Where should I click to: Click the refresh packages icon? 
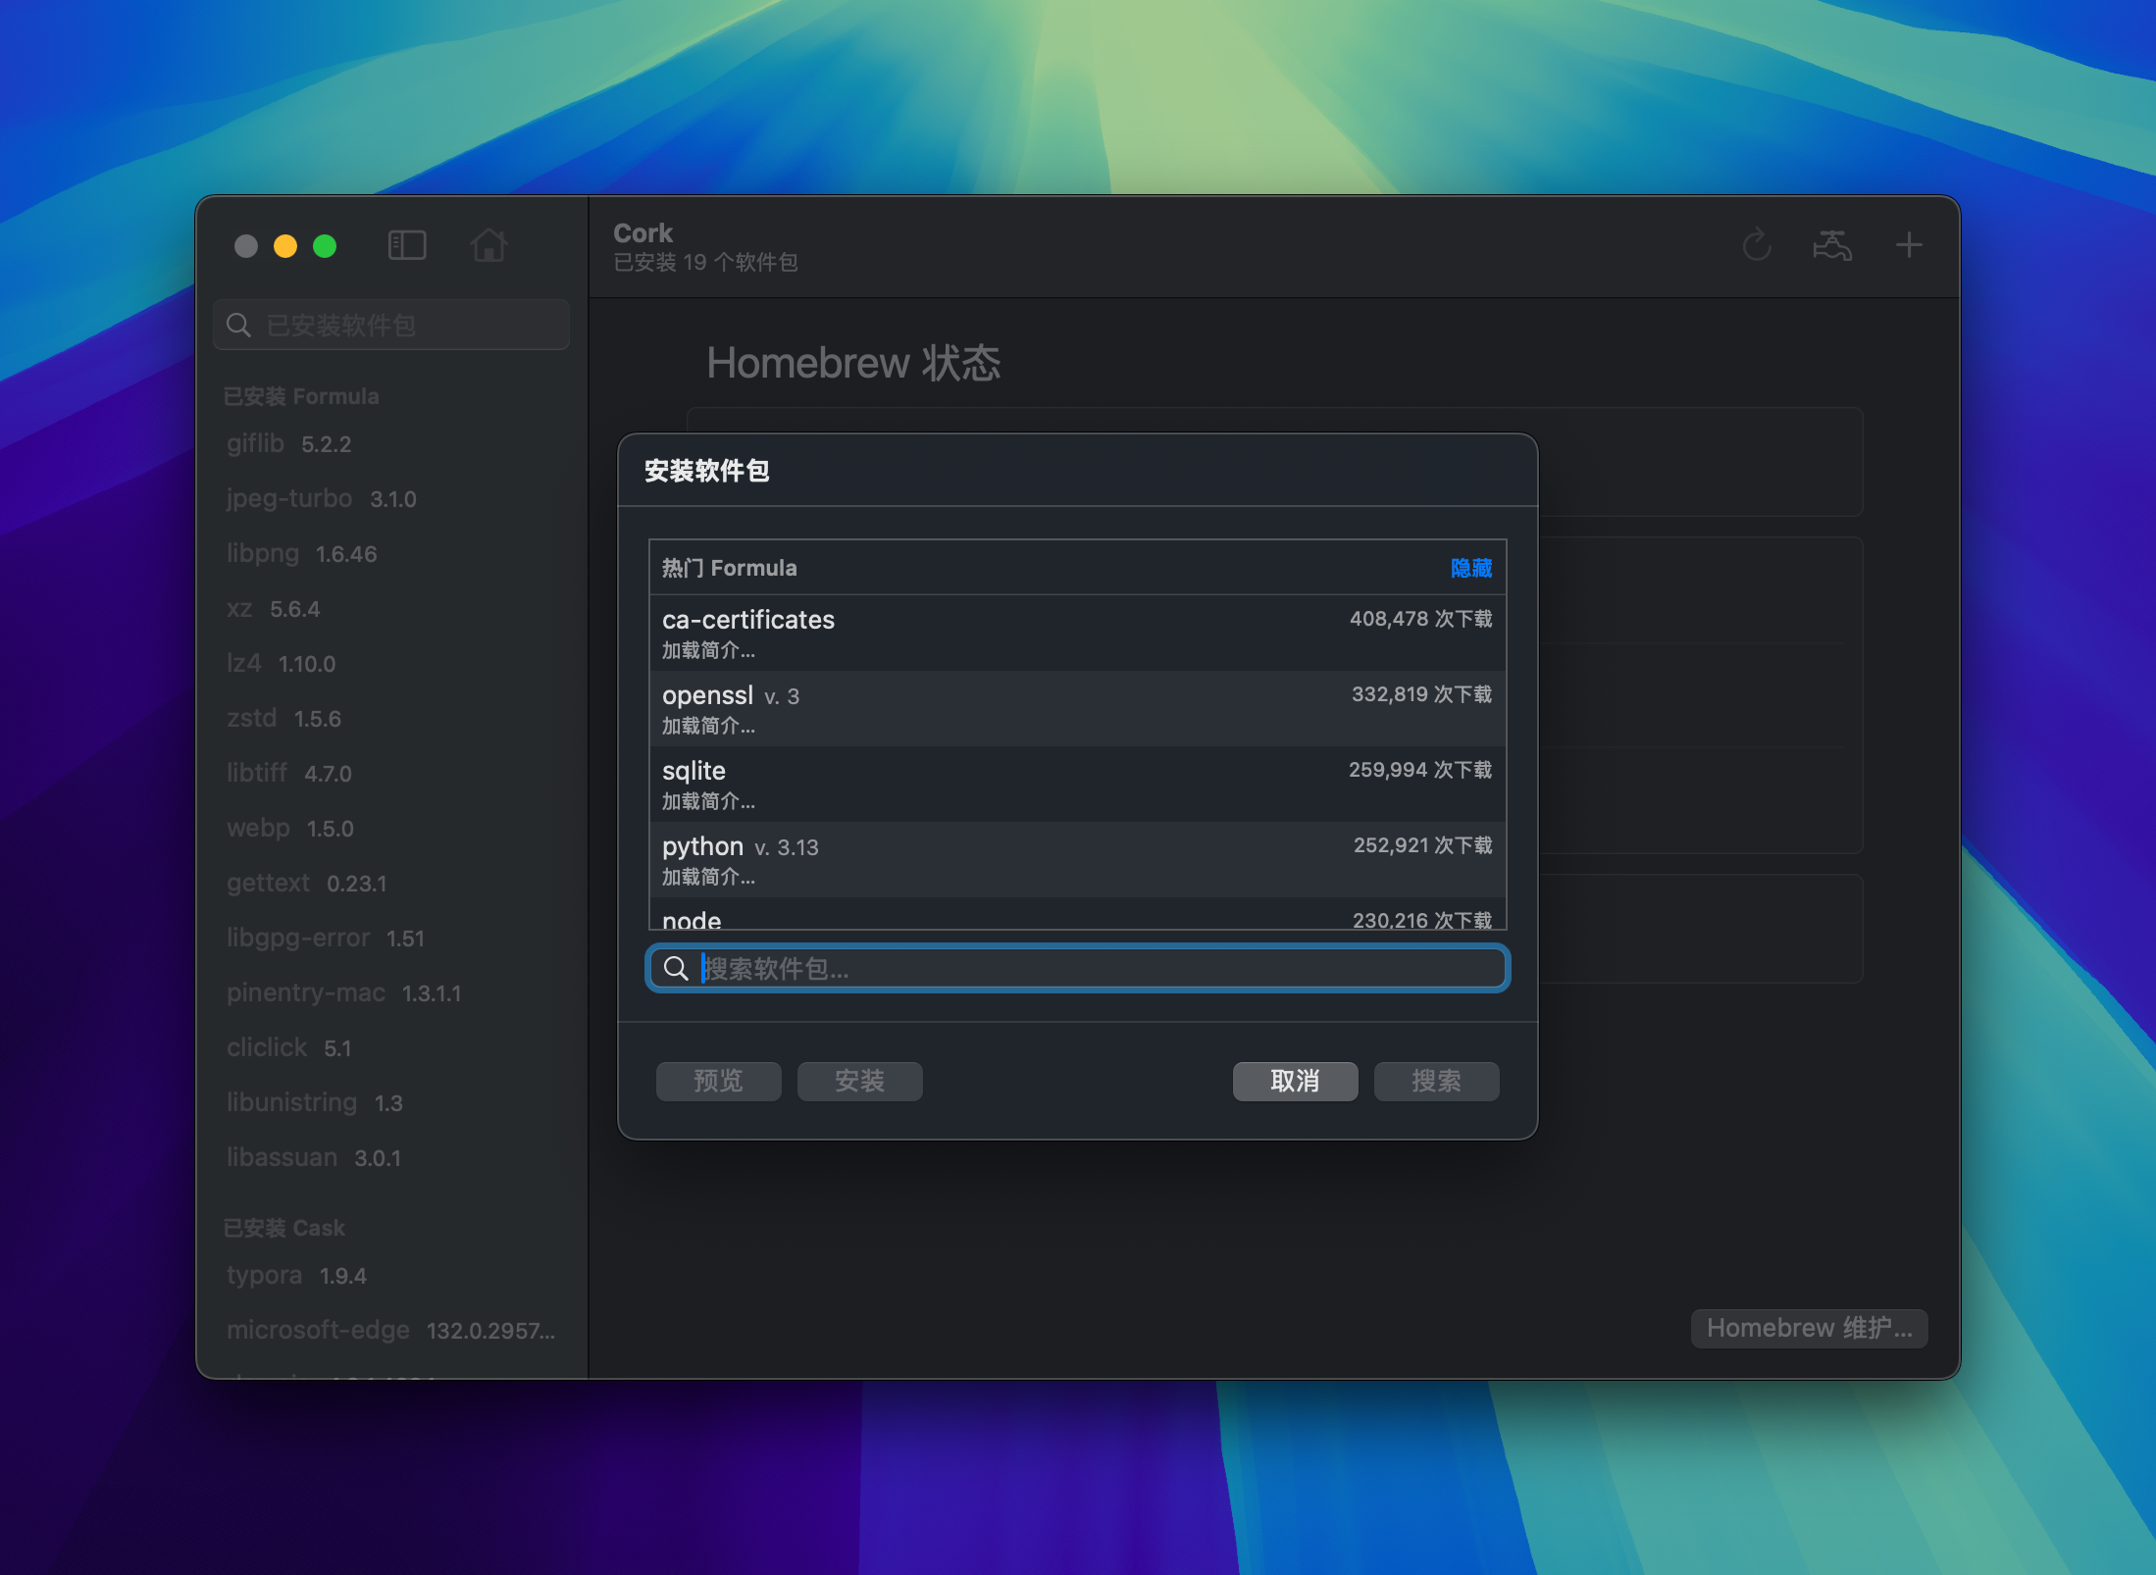pos(1757,245)
